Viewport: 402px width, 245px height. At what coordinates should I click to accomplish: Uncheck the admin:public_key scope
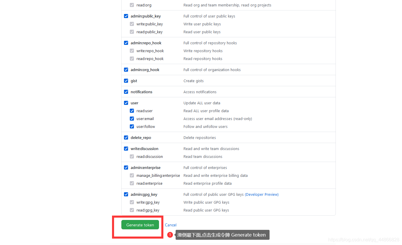click(x=126, y=16)
